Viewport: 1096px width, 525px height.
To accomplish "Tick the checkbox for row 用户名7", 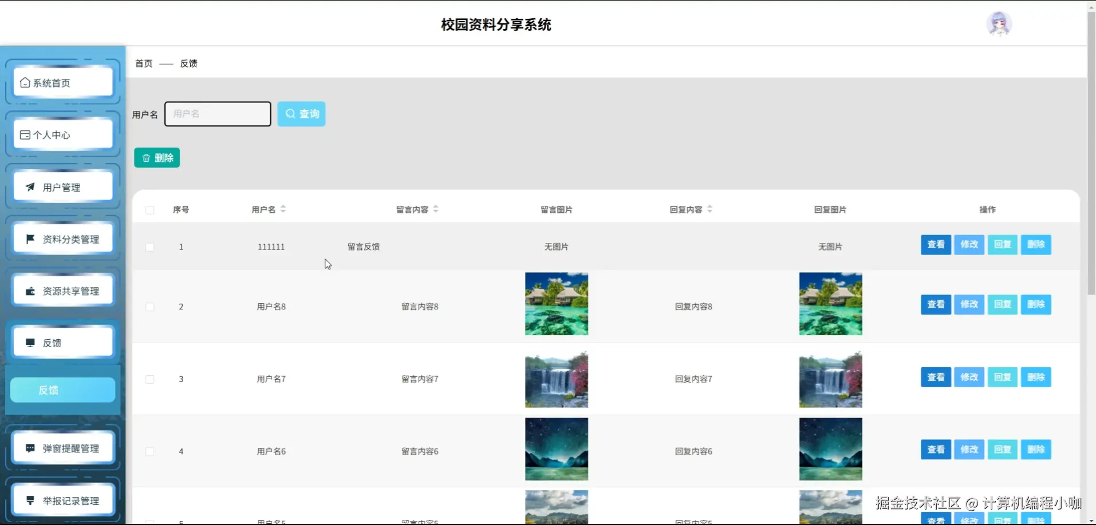I will tap(150, 379).
